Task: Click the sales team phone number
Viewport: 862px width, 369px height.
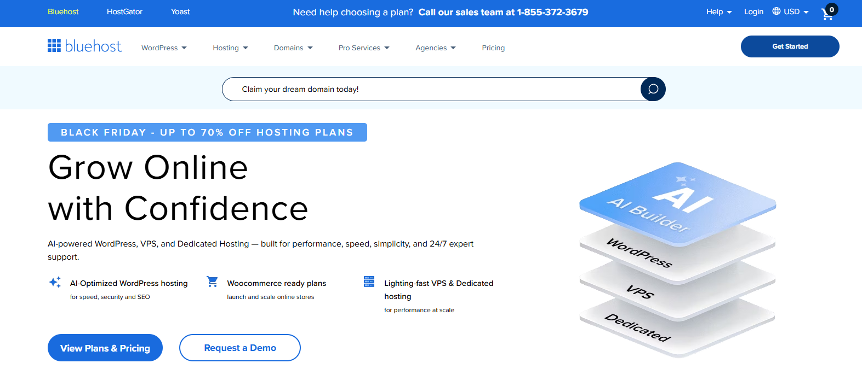Action: point(552,12)
